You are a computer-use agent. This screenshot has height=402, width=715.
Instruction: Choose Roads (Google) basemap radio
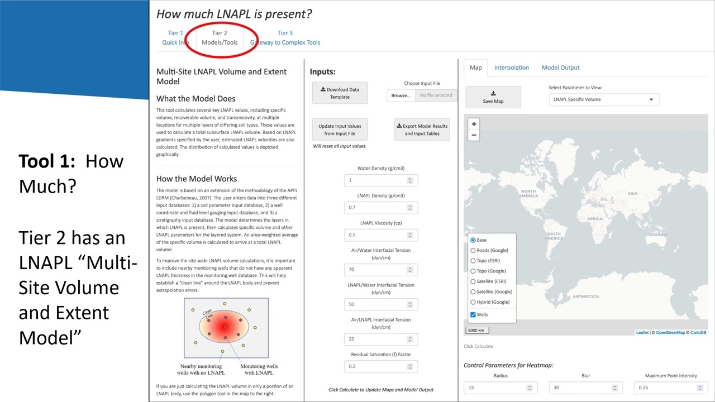(x=473, y=250)
